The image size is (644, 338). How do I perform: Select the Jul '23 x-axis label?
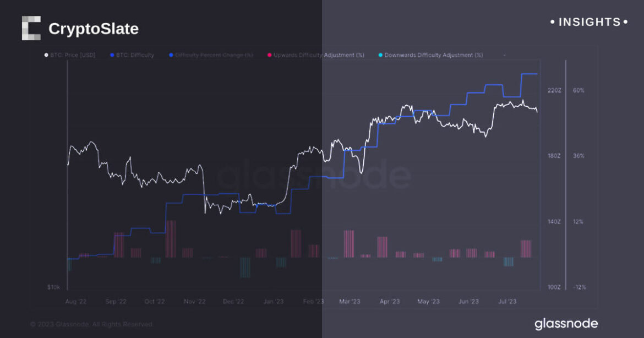507,302
